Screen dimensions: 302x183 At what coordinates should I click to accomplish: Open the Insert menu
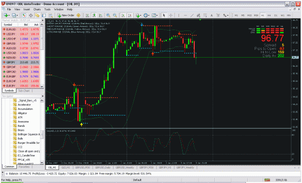click(27, 9)
